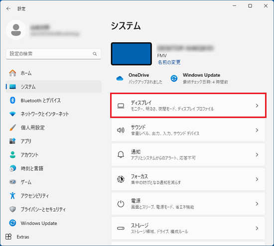This screenshot has height=246, width=274.
Task: Click the 設定の検索 search field
Action: click(53, 54)
